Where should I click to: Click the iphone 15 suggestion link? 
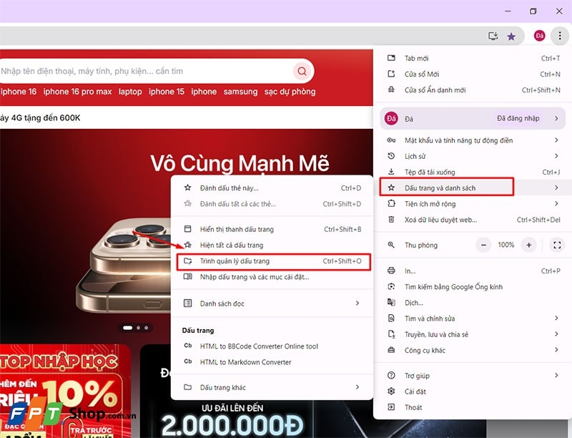167,92
